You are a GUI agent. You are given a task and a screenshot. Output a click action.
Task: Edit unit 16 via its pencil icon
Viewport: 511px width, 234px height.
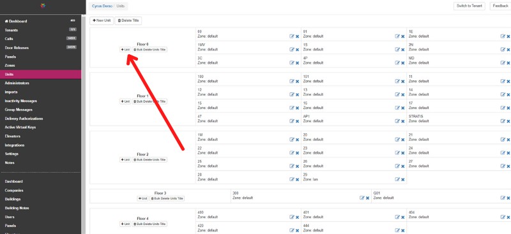click(x=397, y=108)
